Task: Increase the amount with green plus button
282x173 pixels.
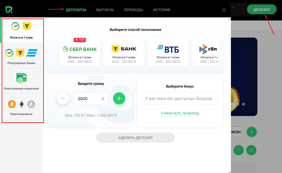Action: [x=119, y=98]
